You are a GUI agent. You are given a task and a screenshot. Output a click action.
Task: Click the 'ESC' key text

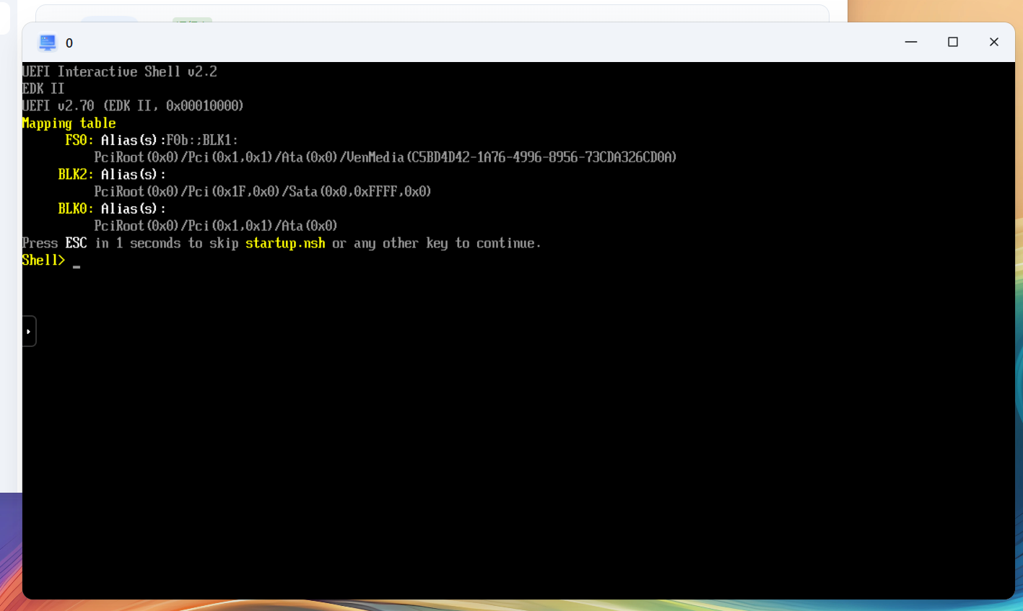(77, 243)
